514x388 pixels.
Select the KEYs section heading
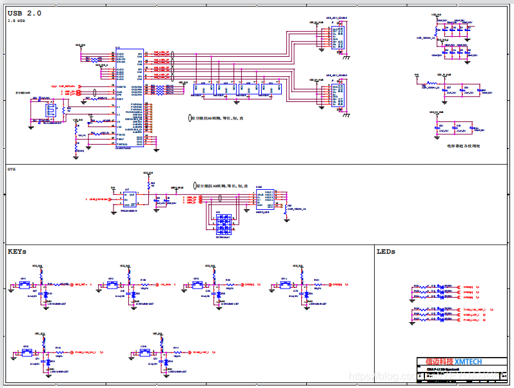pos(17,251)
